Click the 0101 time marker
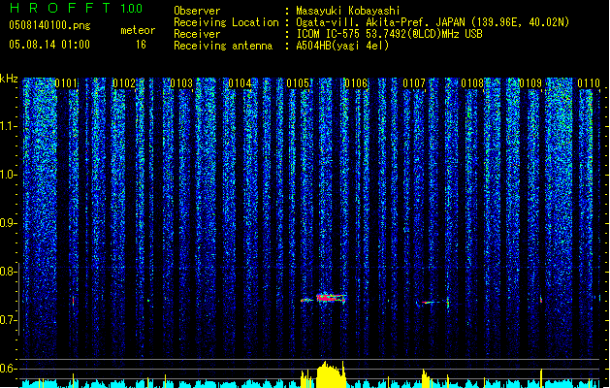This screenshot has width=610, height=388. coord(66,83)
